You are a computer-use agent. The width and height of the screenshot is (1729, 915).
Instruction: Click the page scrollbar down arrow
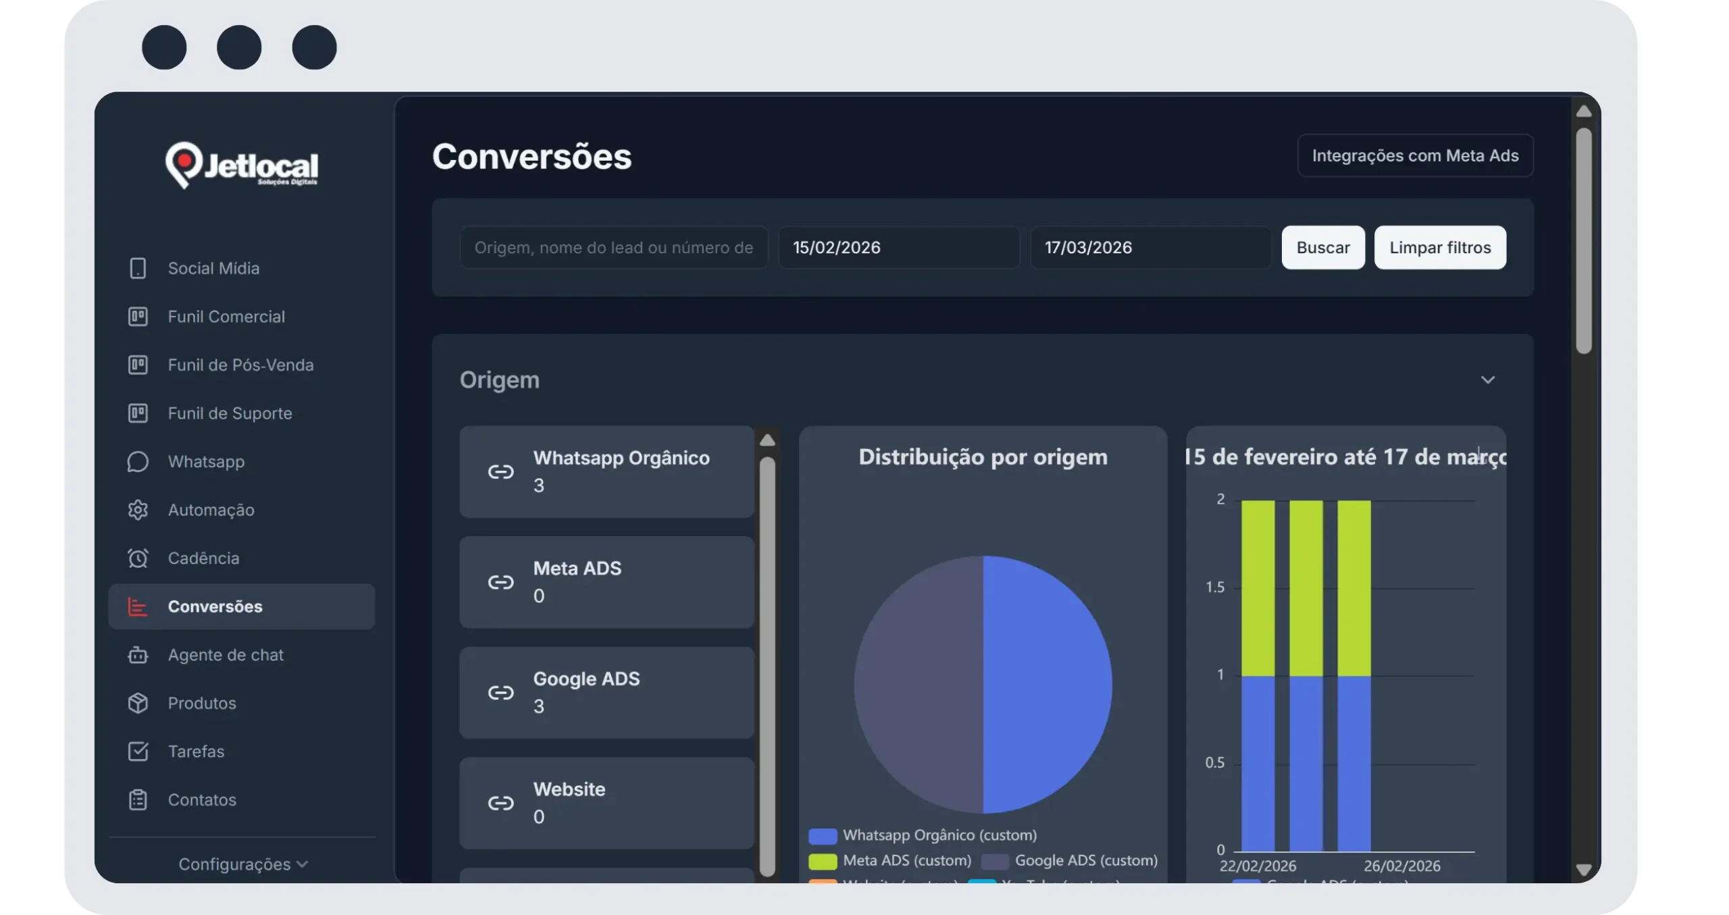[x=1583, y=869]
